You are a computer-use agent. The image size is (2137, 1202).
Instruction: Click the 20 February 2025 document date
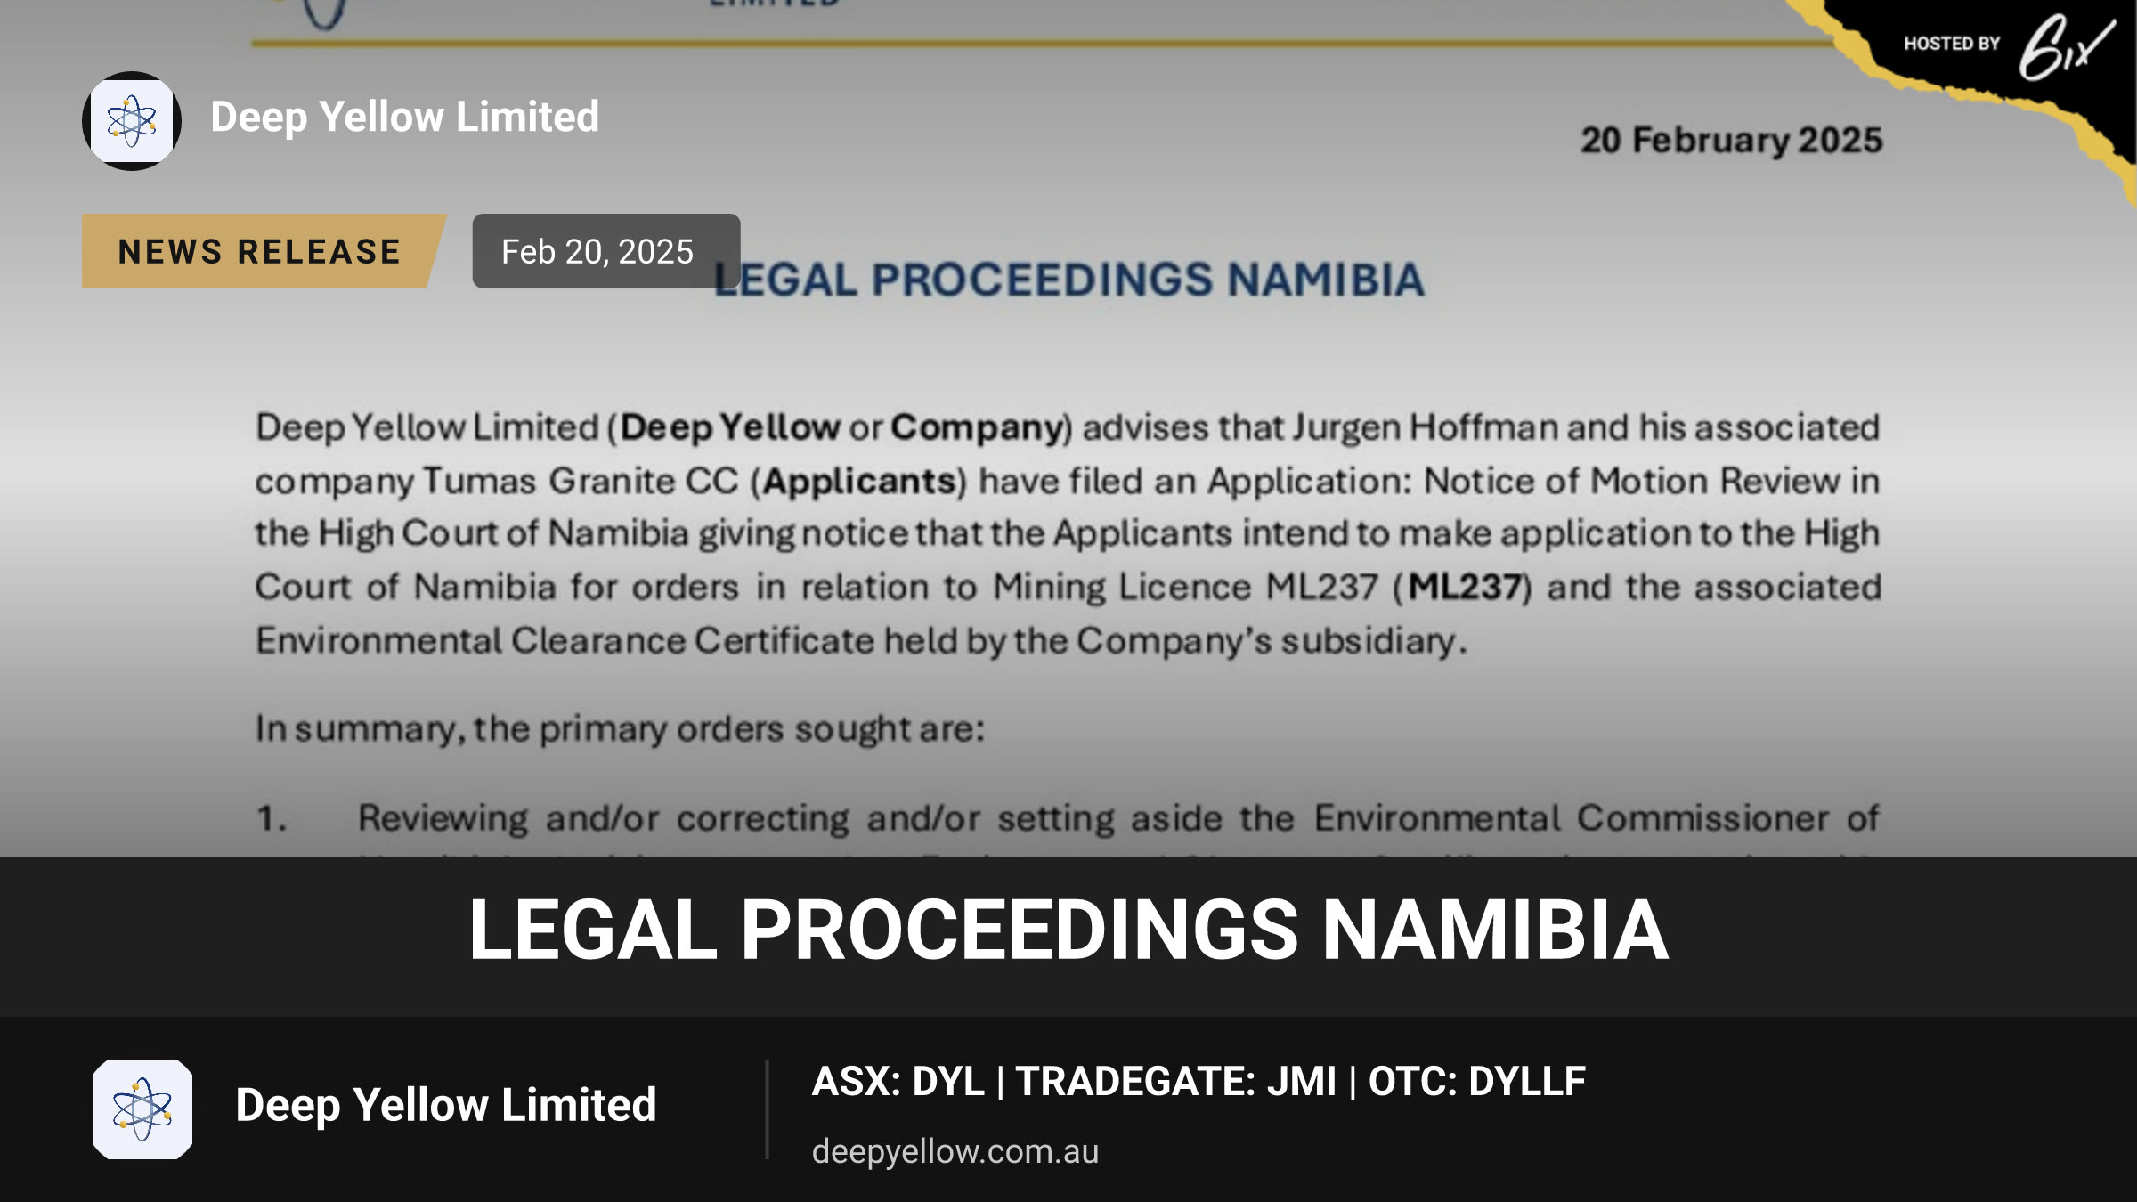coord(1731,140)
